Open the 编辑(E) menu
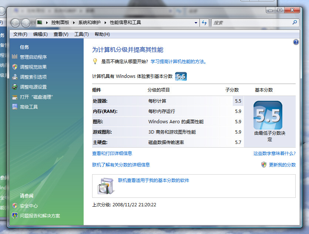 tap(40, 34)
